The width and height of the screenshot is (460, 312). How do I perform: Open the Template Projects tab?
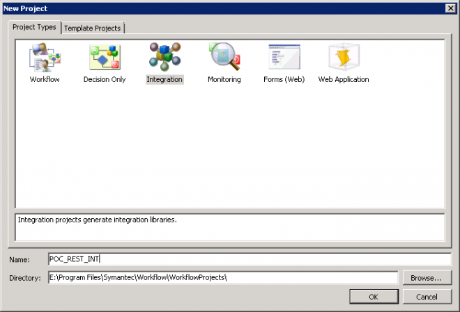93,28
